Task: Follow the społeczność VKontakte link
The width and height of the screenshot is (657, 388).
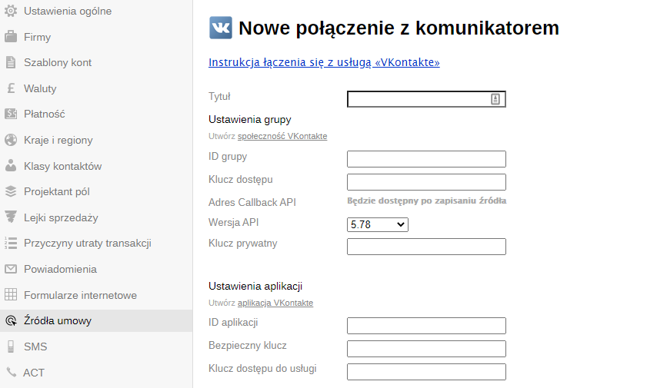Action: tap(282, 136)
